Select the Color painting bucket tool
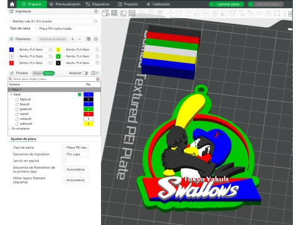 click(250, 14)
